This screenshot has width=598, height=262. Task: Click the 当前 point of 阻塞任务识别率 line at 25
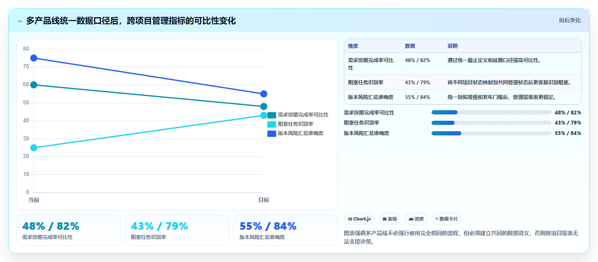point(34,148)
